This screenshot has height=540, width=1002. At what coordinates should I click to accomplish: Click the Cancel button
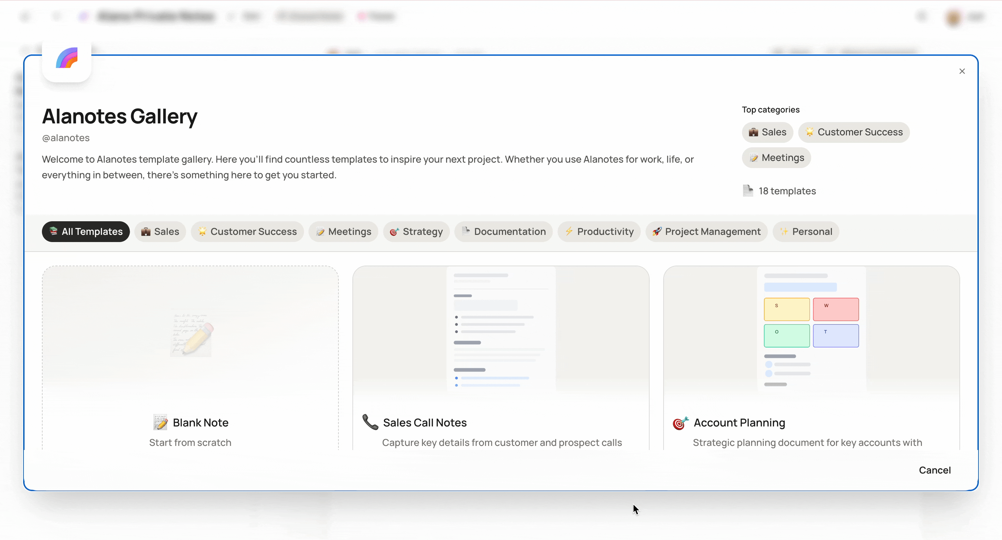pyautogui.click(x=935, y=470)
